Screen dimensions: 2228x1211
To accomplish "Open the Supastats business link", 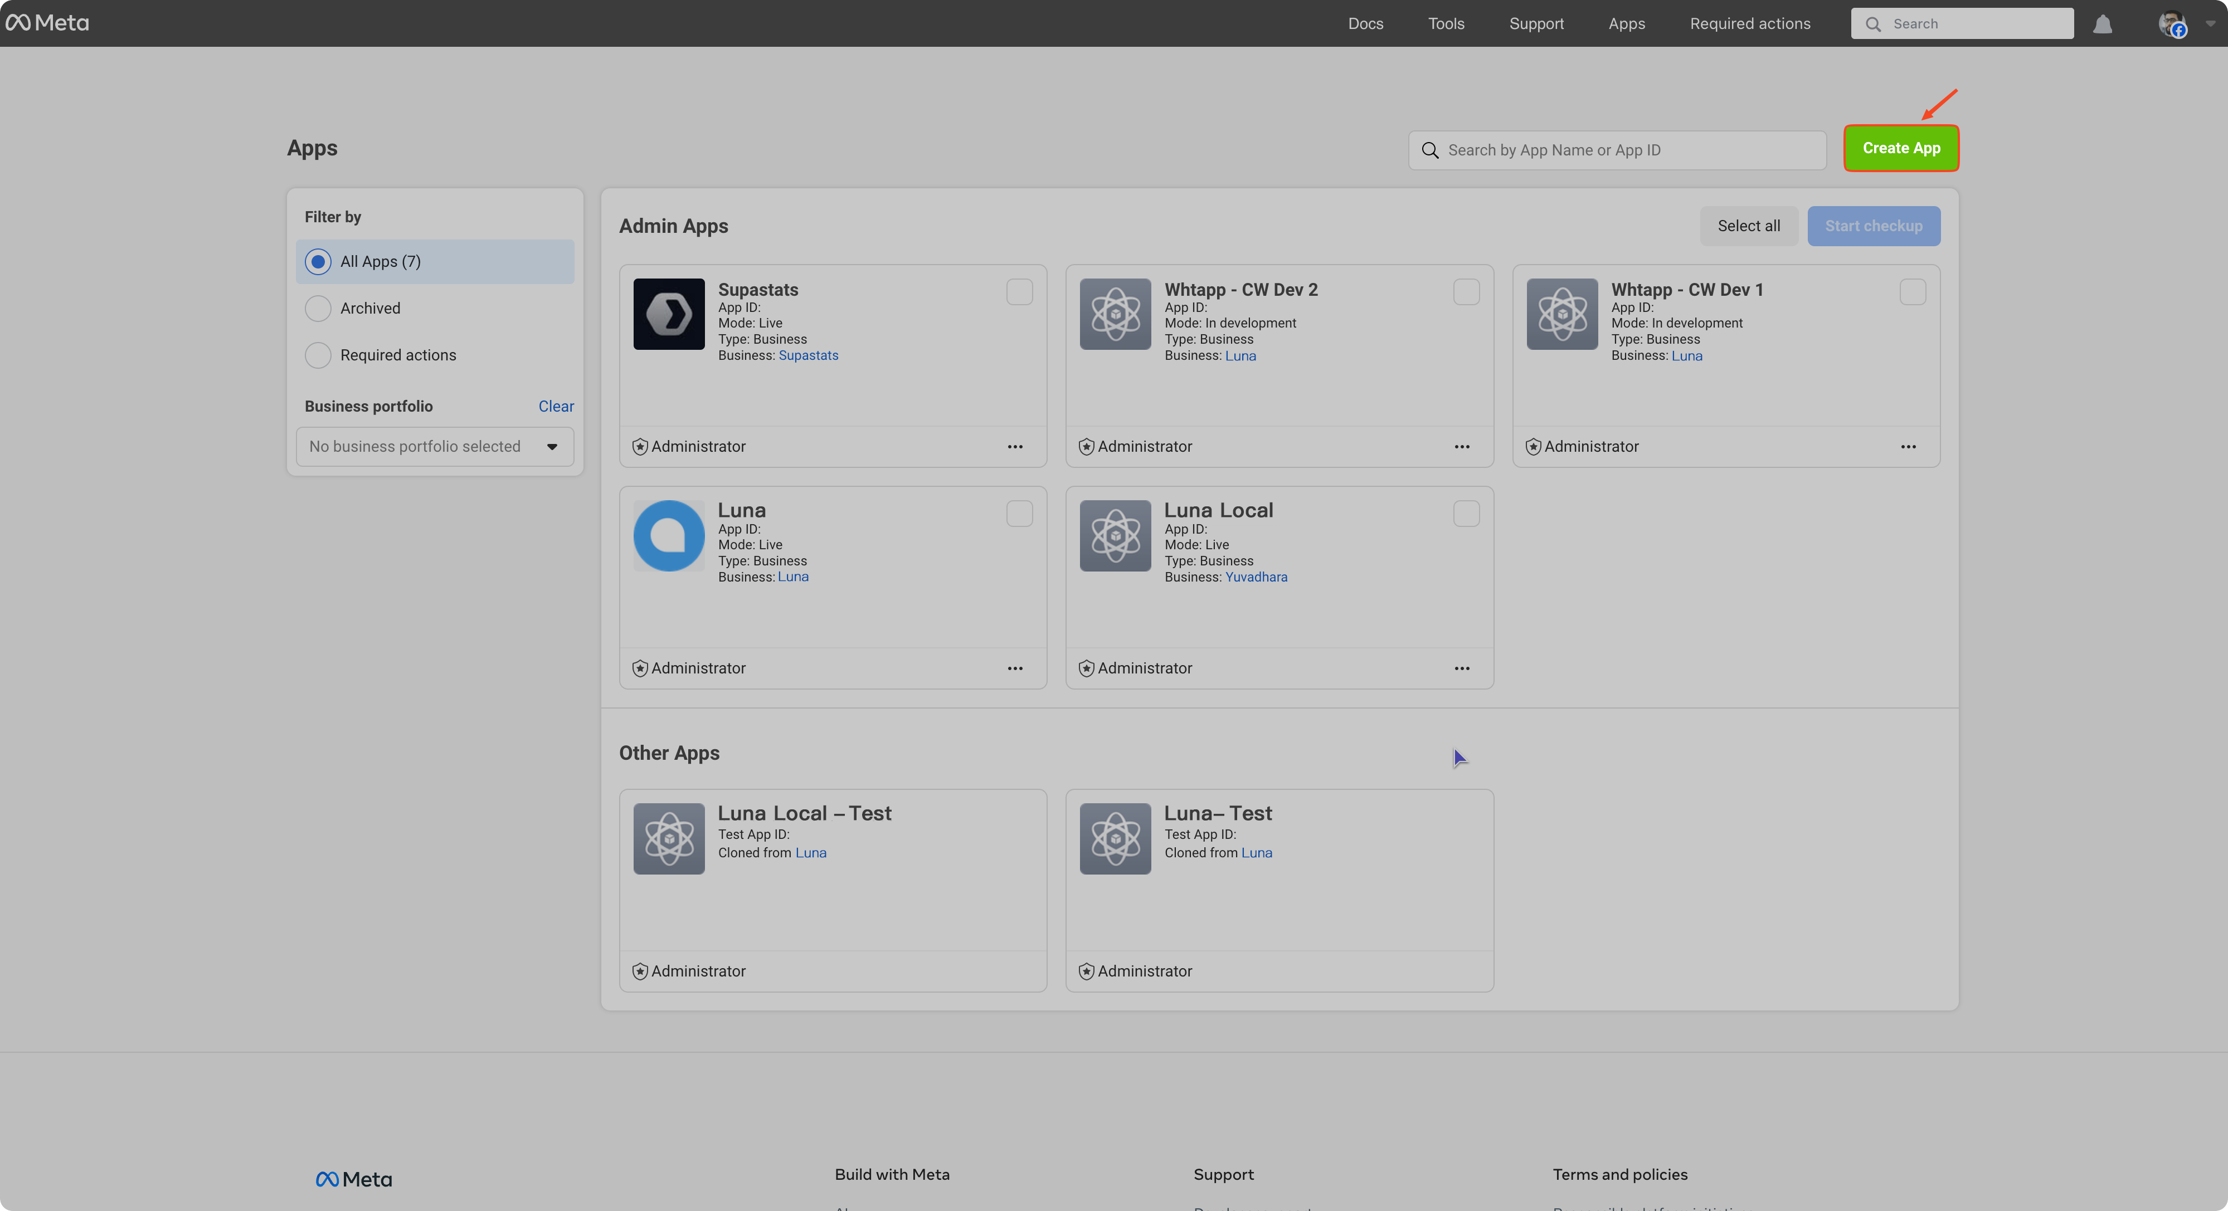I will click(x=808, y=355).
